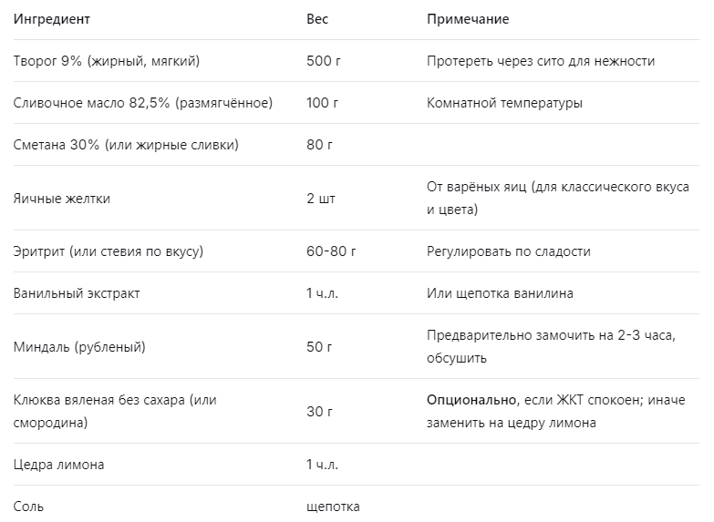714x522 pixels.
Task: Click the Комнатной температуры note
Action: (504, 103)
